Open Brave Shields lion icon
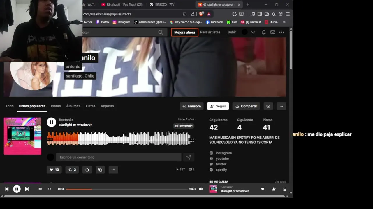The width and height of the screenshot is (373, 209). 201,14
